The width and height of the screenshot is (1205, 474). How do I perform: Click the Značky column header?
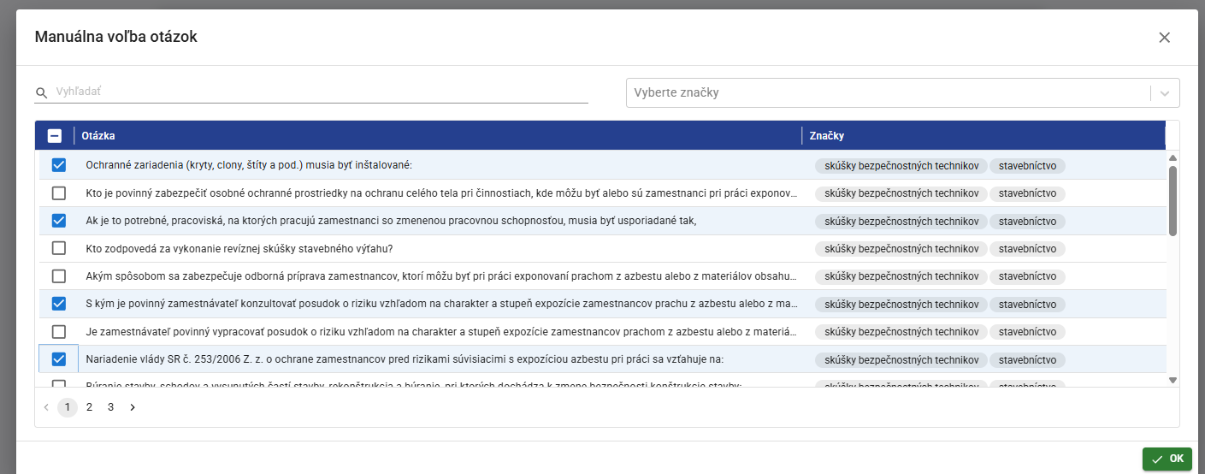tap(827, 135)
